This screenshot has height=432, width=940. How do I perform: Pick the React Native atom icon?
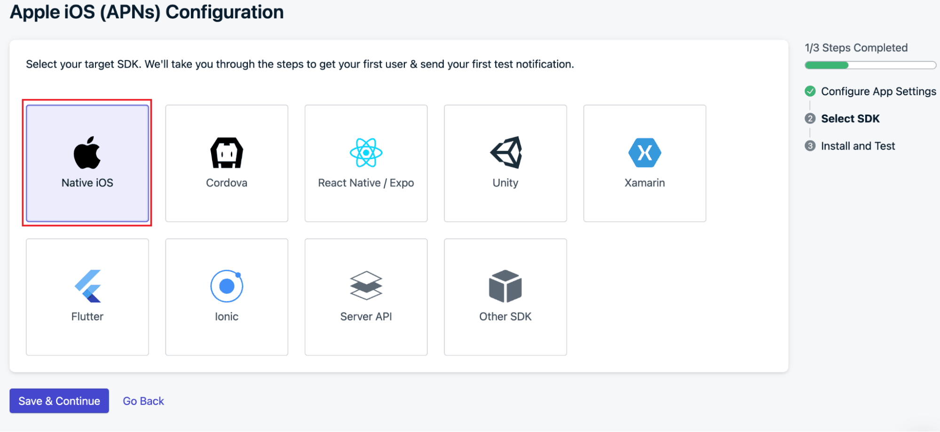pos(366,153)
